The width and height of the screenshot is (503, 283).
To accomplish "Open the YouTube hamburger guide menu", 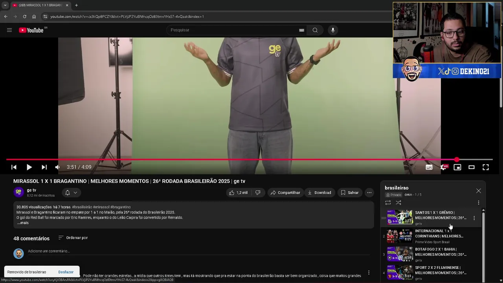I will [x=9, y=30].
